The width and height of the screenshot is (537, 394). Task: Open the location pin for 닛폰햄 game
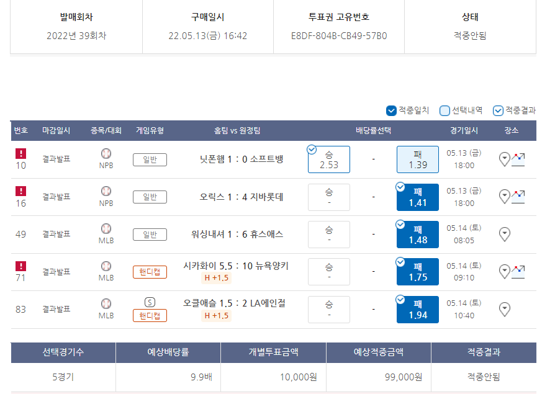coord(505,159)
